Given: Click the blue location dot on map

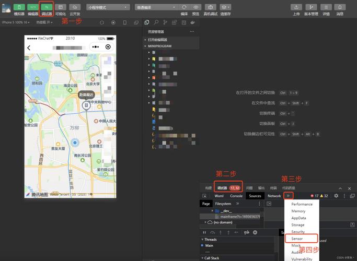Looking at the screenshot, I should [74, 143].
